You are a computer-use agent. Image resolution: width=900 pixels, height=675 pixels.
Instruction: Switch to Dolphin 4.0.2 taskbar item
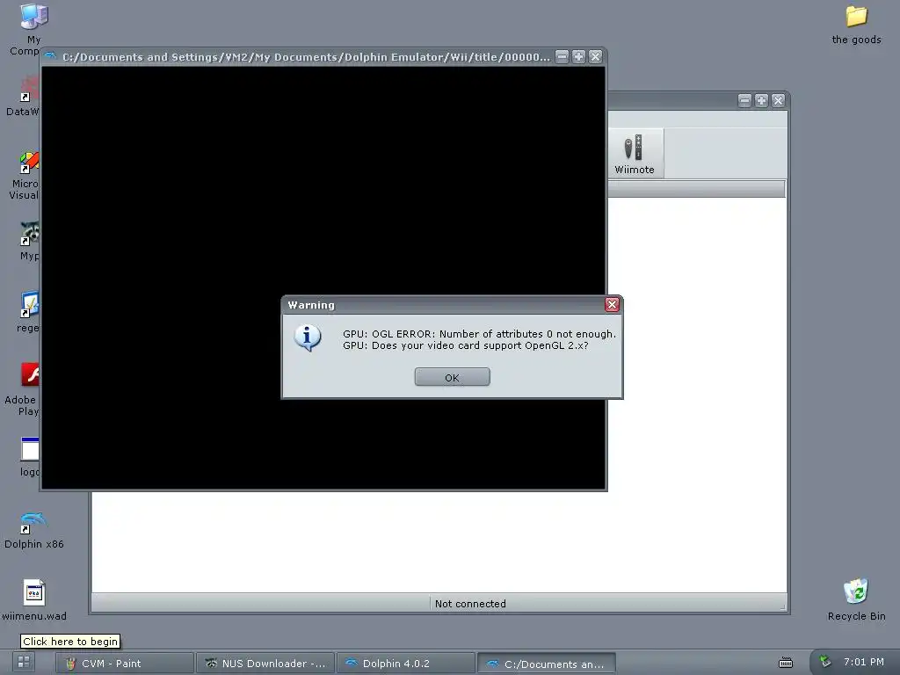406,663
